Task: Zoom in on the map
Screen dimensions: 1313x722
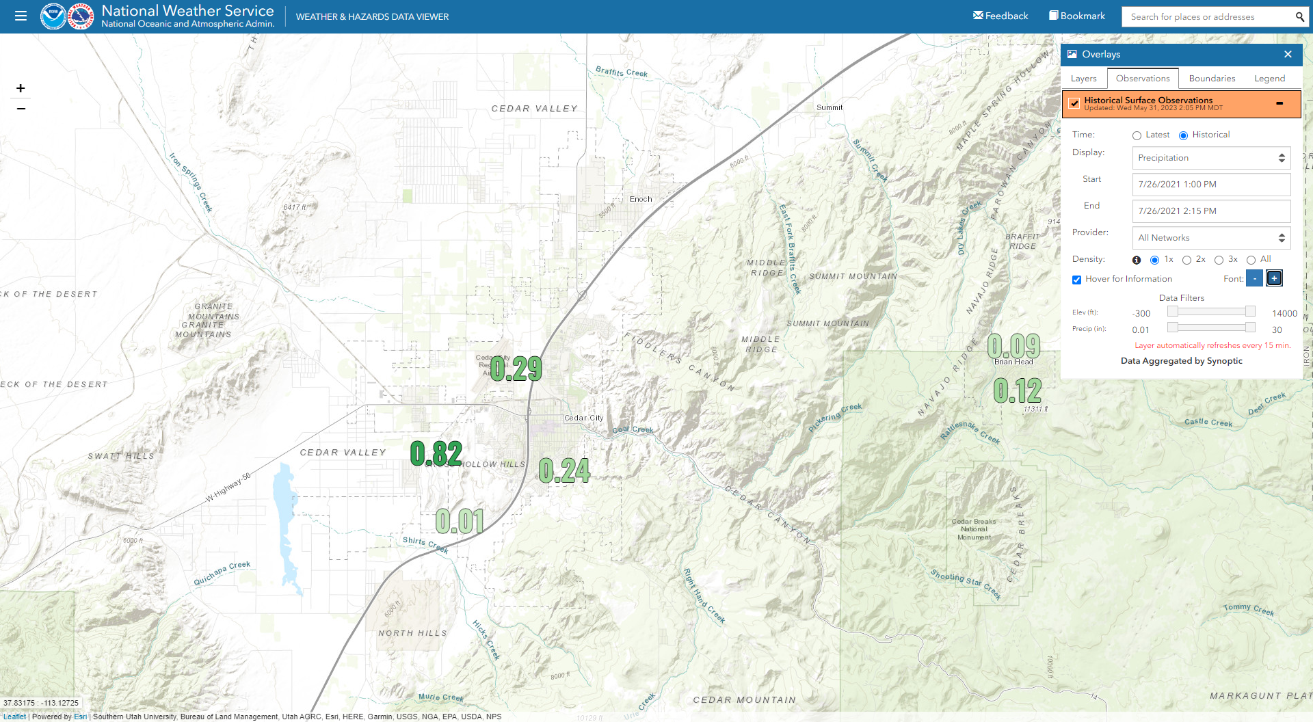Action: click(x=21, y=88)
